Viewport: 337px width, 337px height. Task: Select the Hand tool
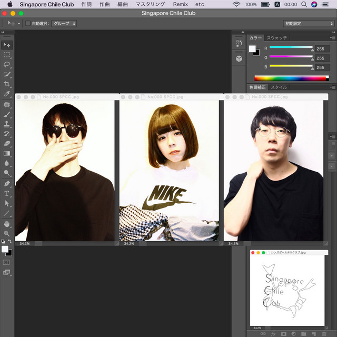coord(7,223)
